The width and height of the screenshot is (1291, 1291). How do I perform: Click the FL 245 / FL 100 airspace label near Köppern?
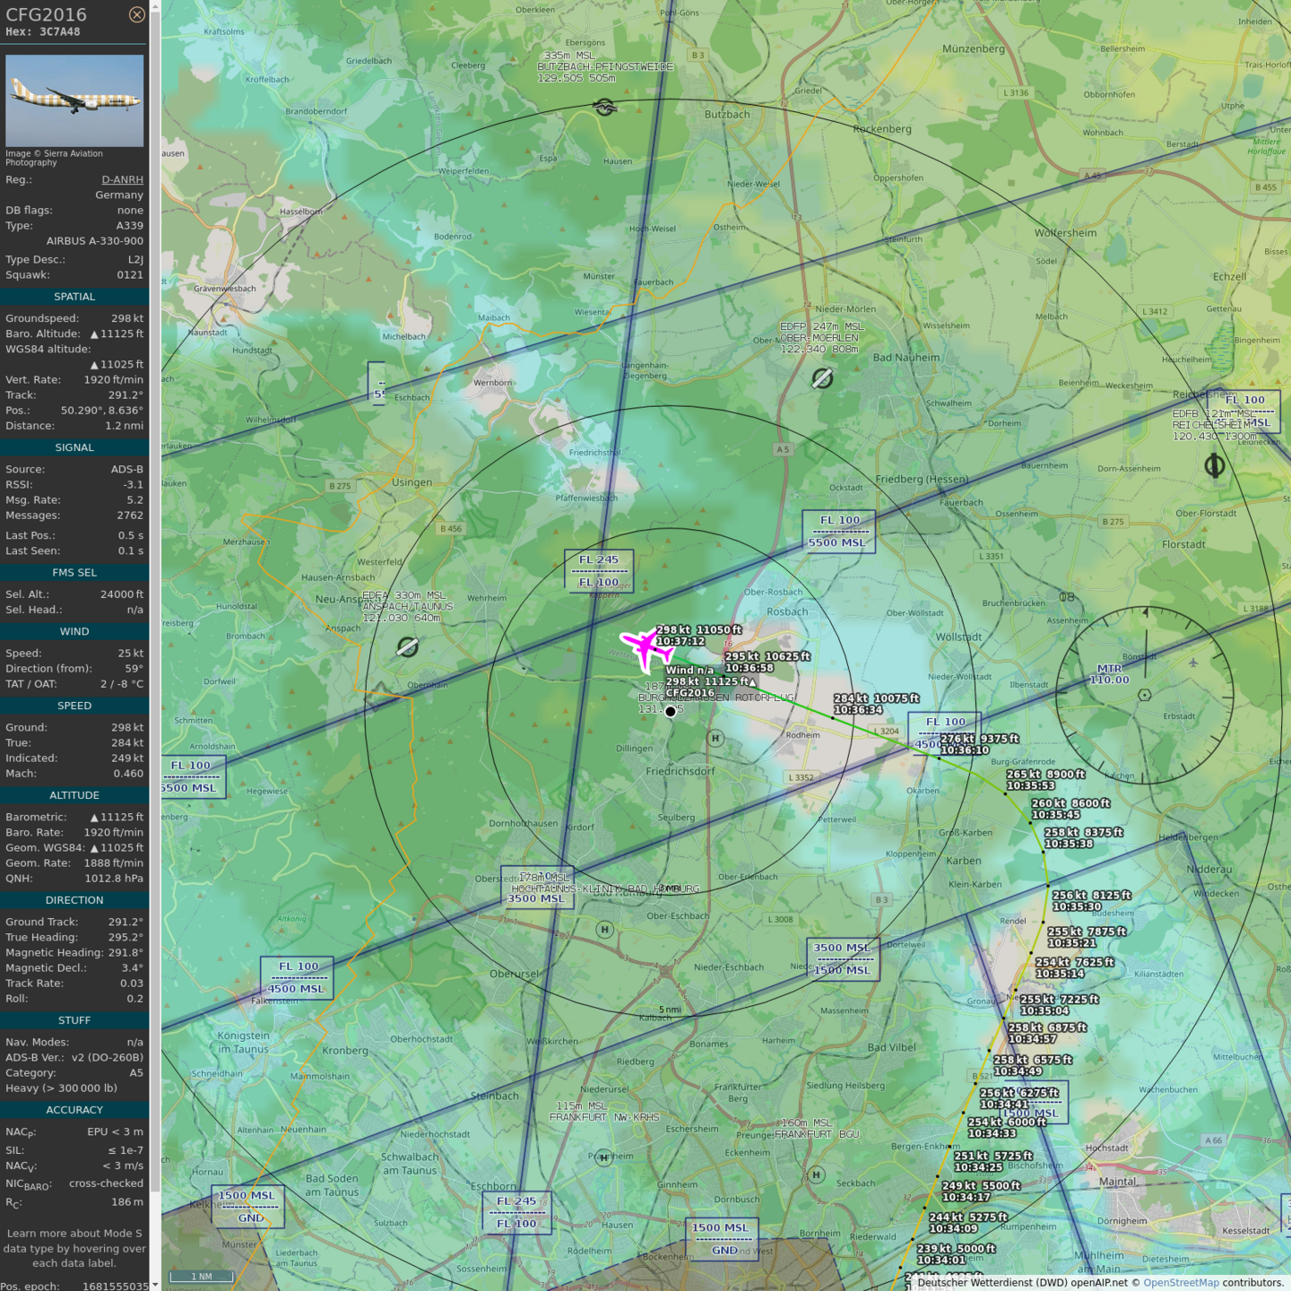pyautogui.click(x=599, y=571)
